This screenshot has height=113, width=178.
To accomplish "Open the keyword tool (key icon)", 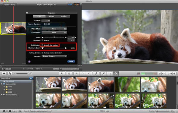I will pyautogui.click(x=96, y=73).
